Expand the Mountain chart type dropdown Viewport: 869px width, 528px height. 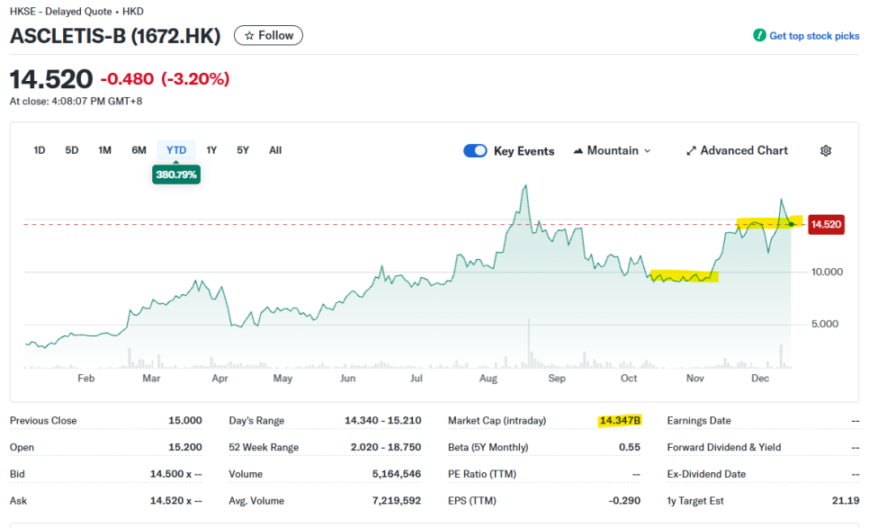647,151
